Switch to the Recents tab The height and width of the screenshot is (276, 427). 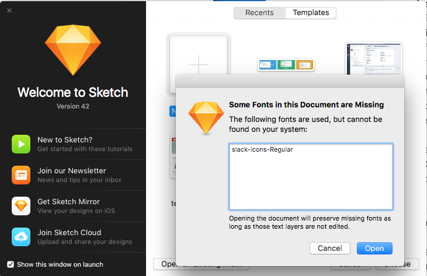pyautogui.click(x=259, y=12)
